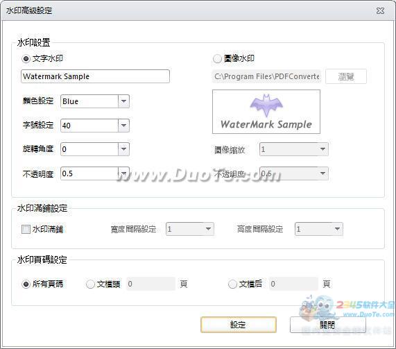Screen dimensions: 396x349
Task: Click the 瀏覽 browse button
Action: tap(346, 76)
